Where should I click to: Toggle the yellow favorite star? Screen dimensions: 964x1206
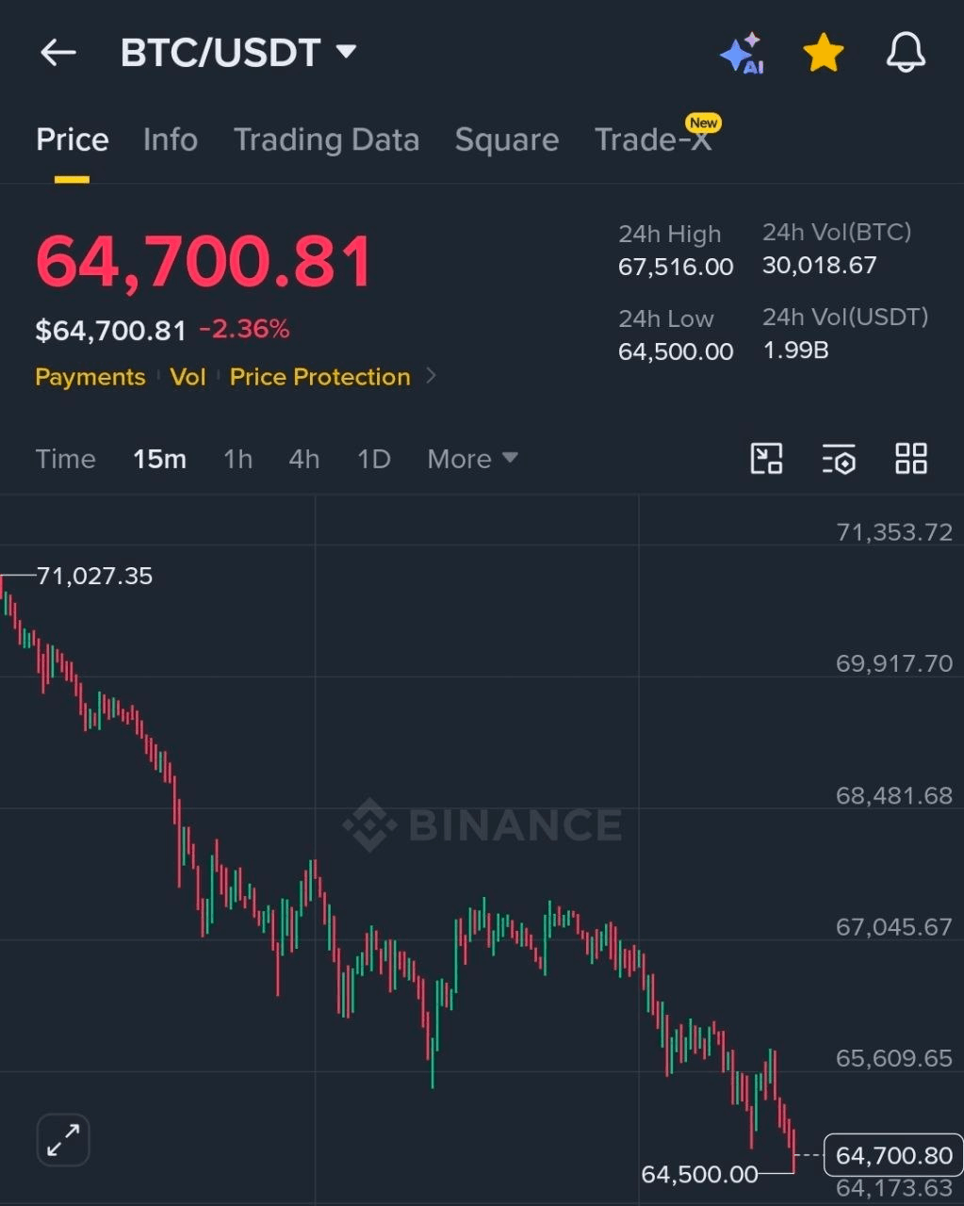(824, 53)
